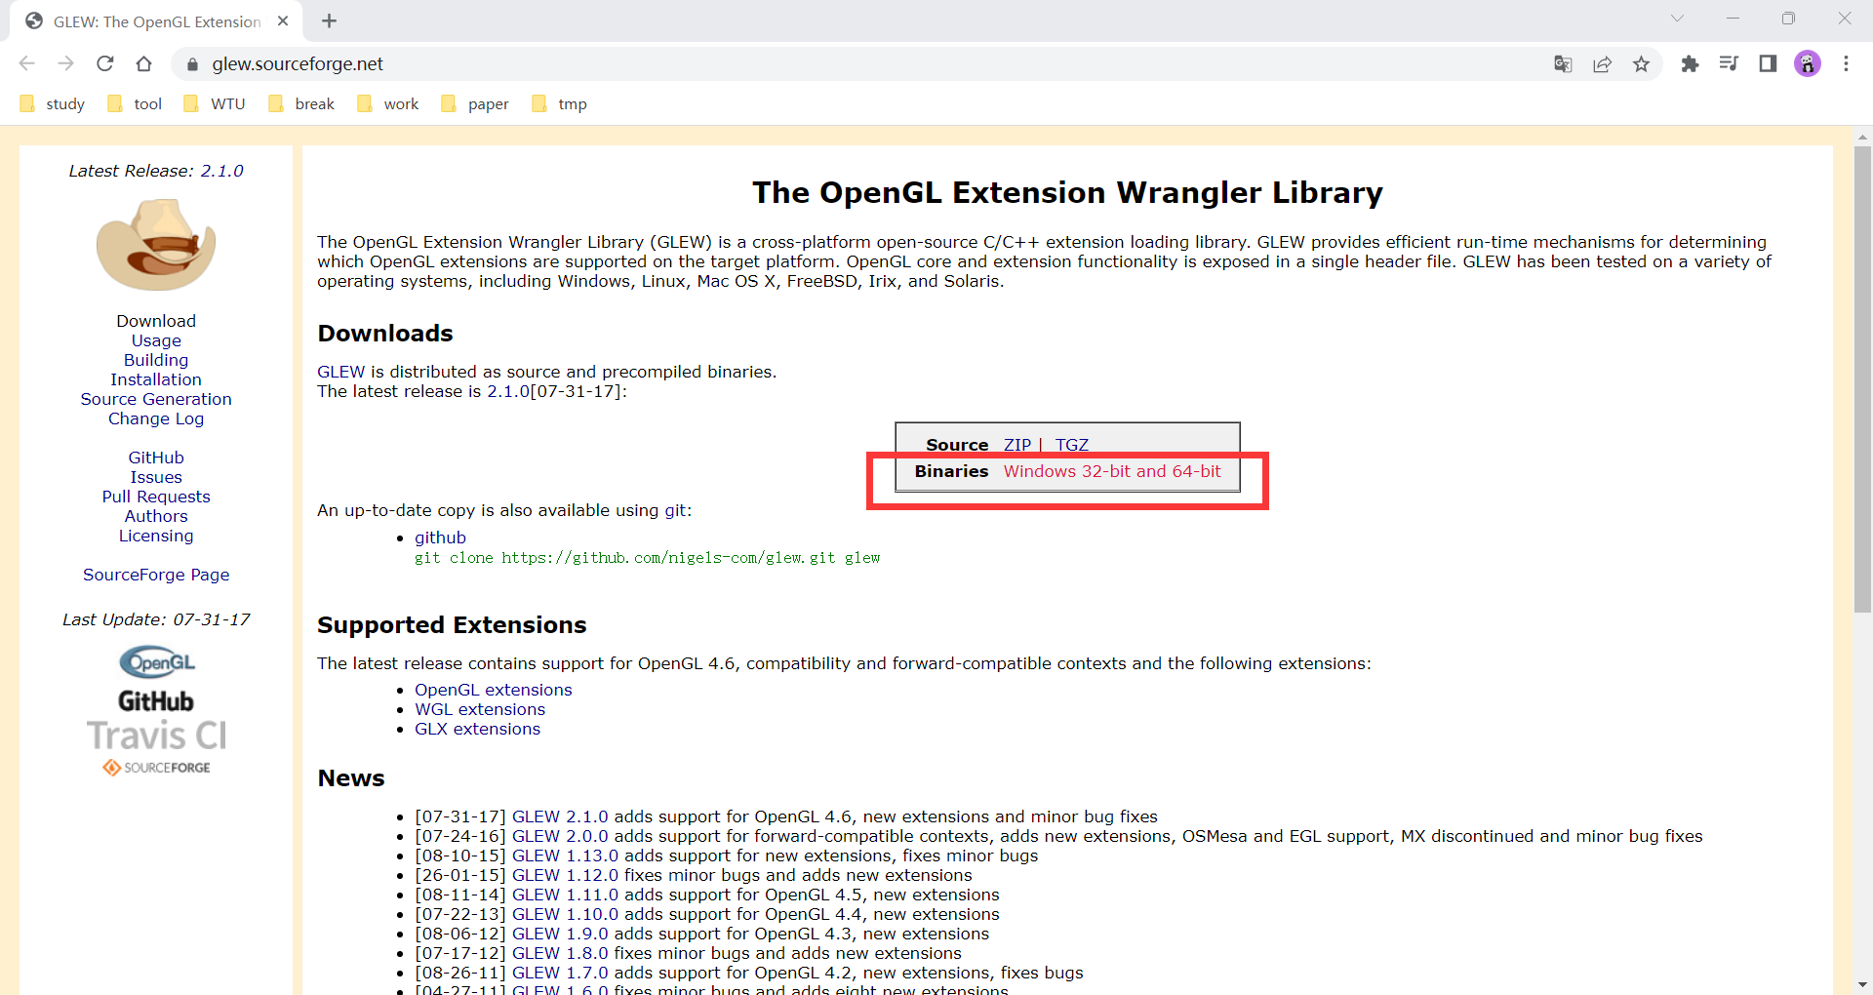
Task: Open the Chrome three-dot menu
Action: coord(1846,64)
